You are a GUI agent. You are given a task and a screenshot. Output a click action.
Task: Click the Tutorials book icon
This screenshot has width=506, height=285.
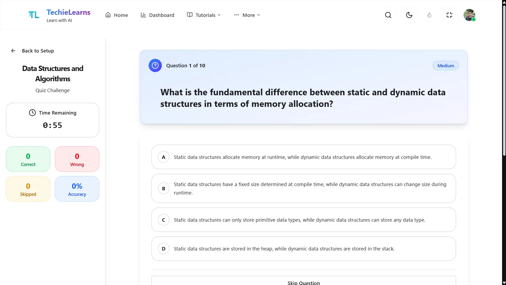[190, 15]
